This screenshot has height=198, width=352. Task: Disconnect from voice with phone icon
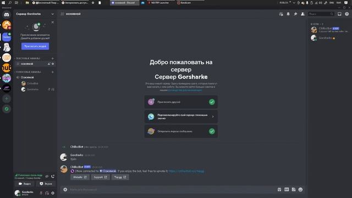tap(53, 177)
